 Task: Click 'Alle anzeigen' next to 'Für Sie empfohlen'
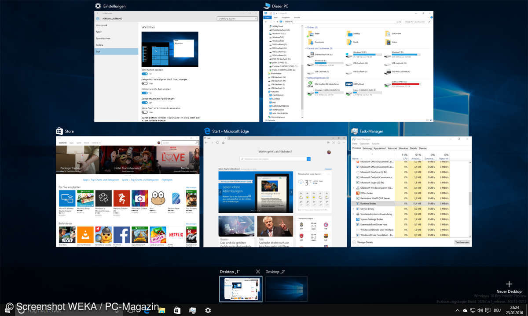coord(191,187)
